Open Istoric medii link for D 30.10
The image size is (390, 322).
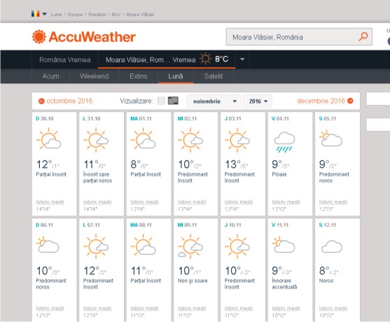click(50, 202)
